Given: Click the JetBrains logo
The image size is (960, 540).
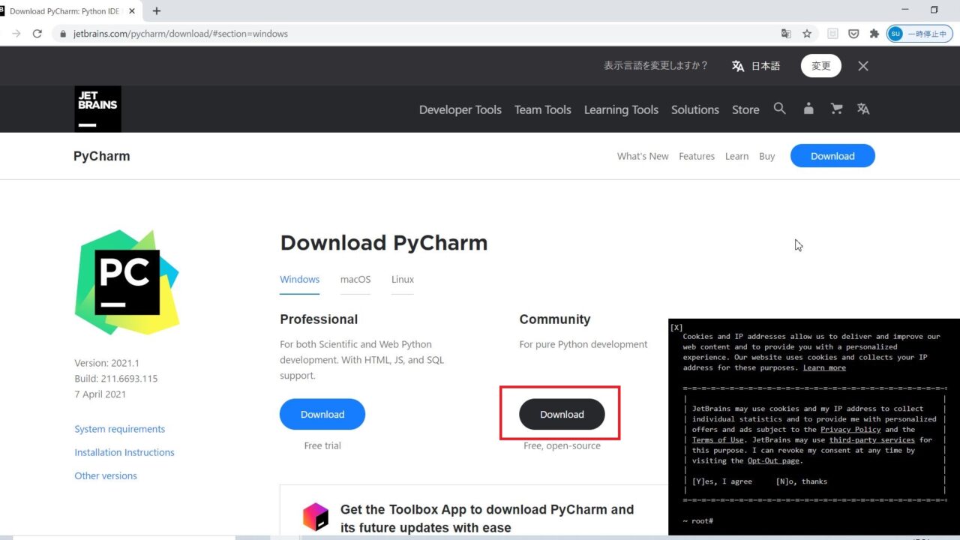Looking at the screenshot, I should (x=97, y=108).
